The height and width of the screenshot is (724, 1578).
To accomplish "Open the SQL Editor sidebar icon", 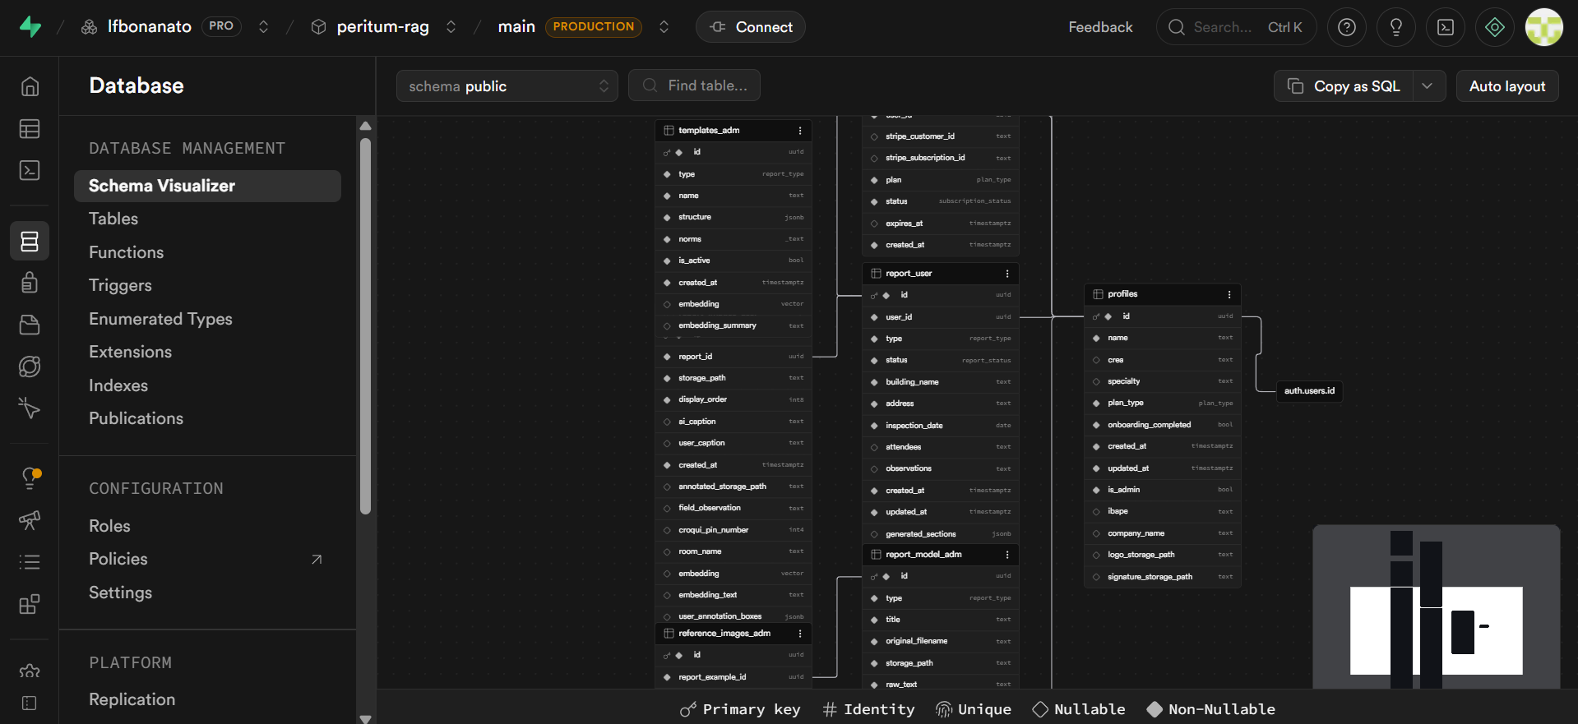I will coord(30,170).
